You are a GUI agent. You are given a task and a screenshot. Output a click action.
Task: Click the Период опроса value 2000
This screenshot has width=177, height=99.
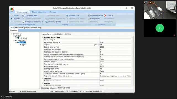[x=115, y=62]
